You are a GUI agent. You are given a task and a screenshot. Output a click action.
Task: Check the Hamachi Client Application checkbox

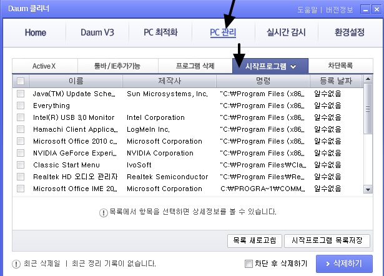21,129
